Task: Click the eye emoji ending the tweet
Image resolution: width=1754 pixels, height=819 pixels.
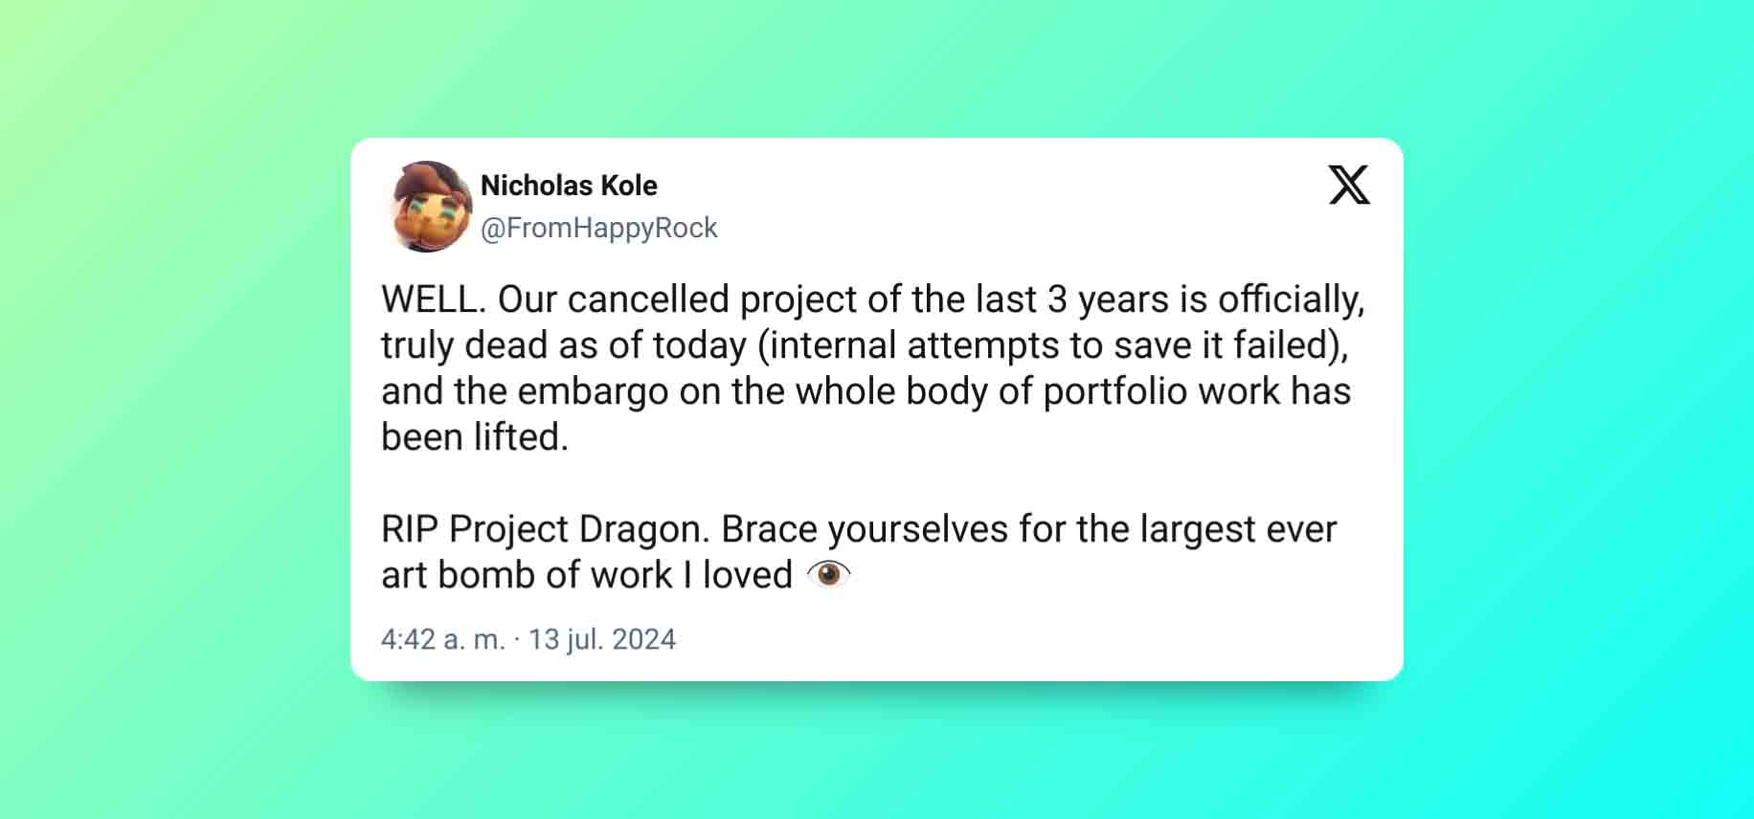Action: (828, 574)
